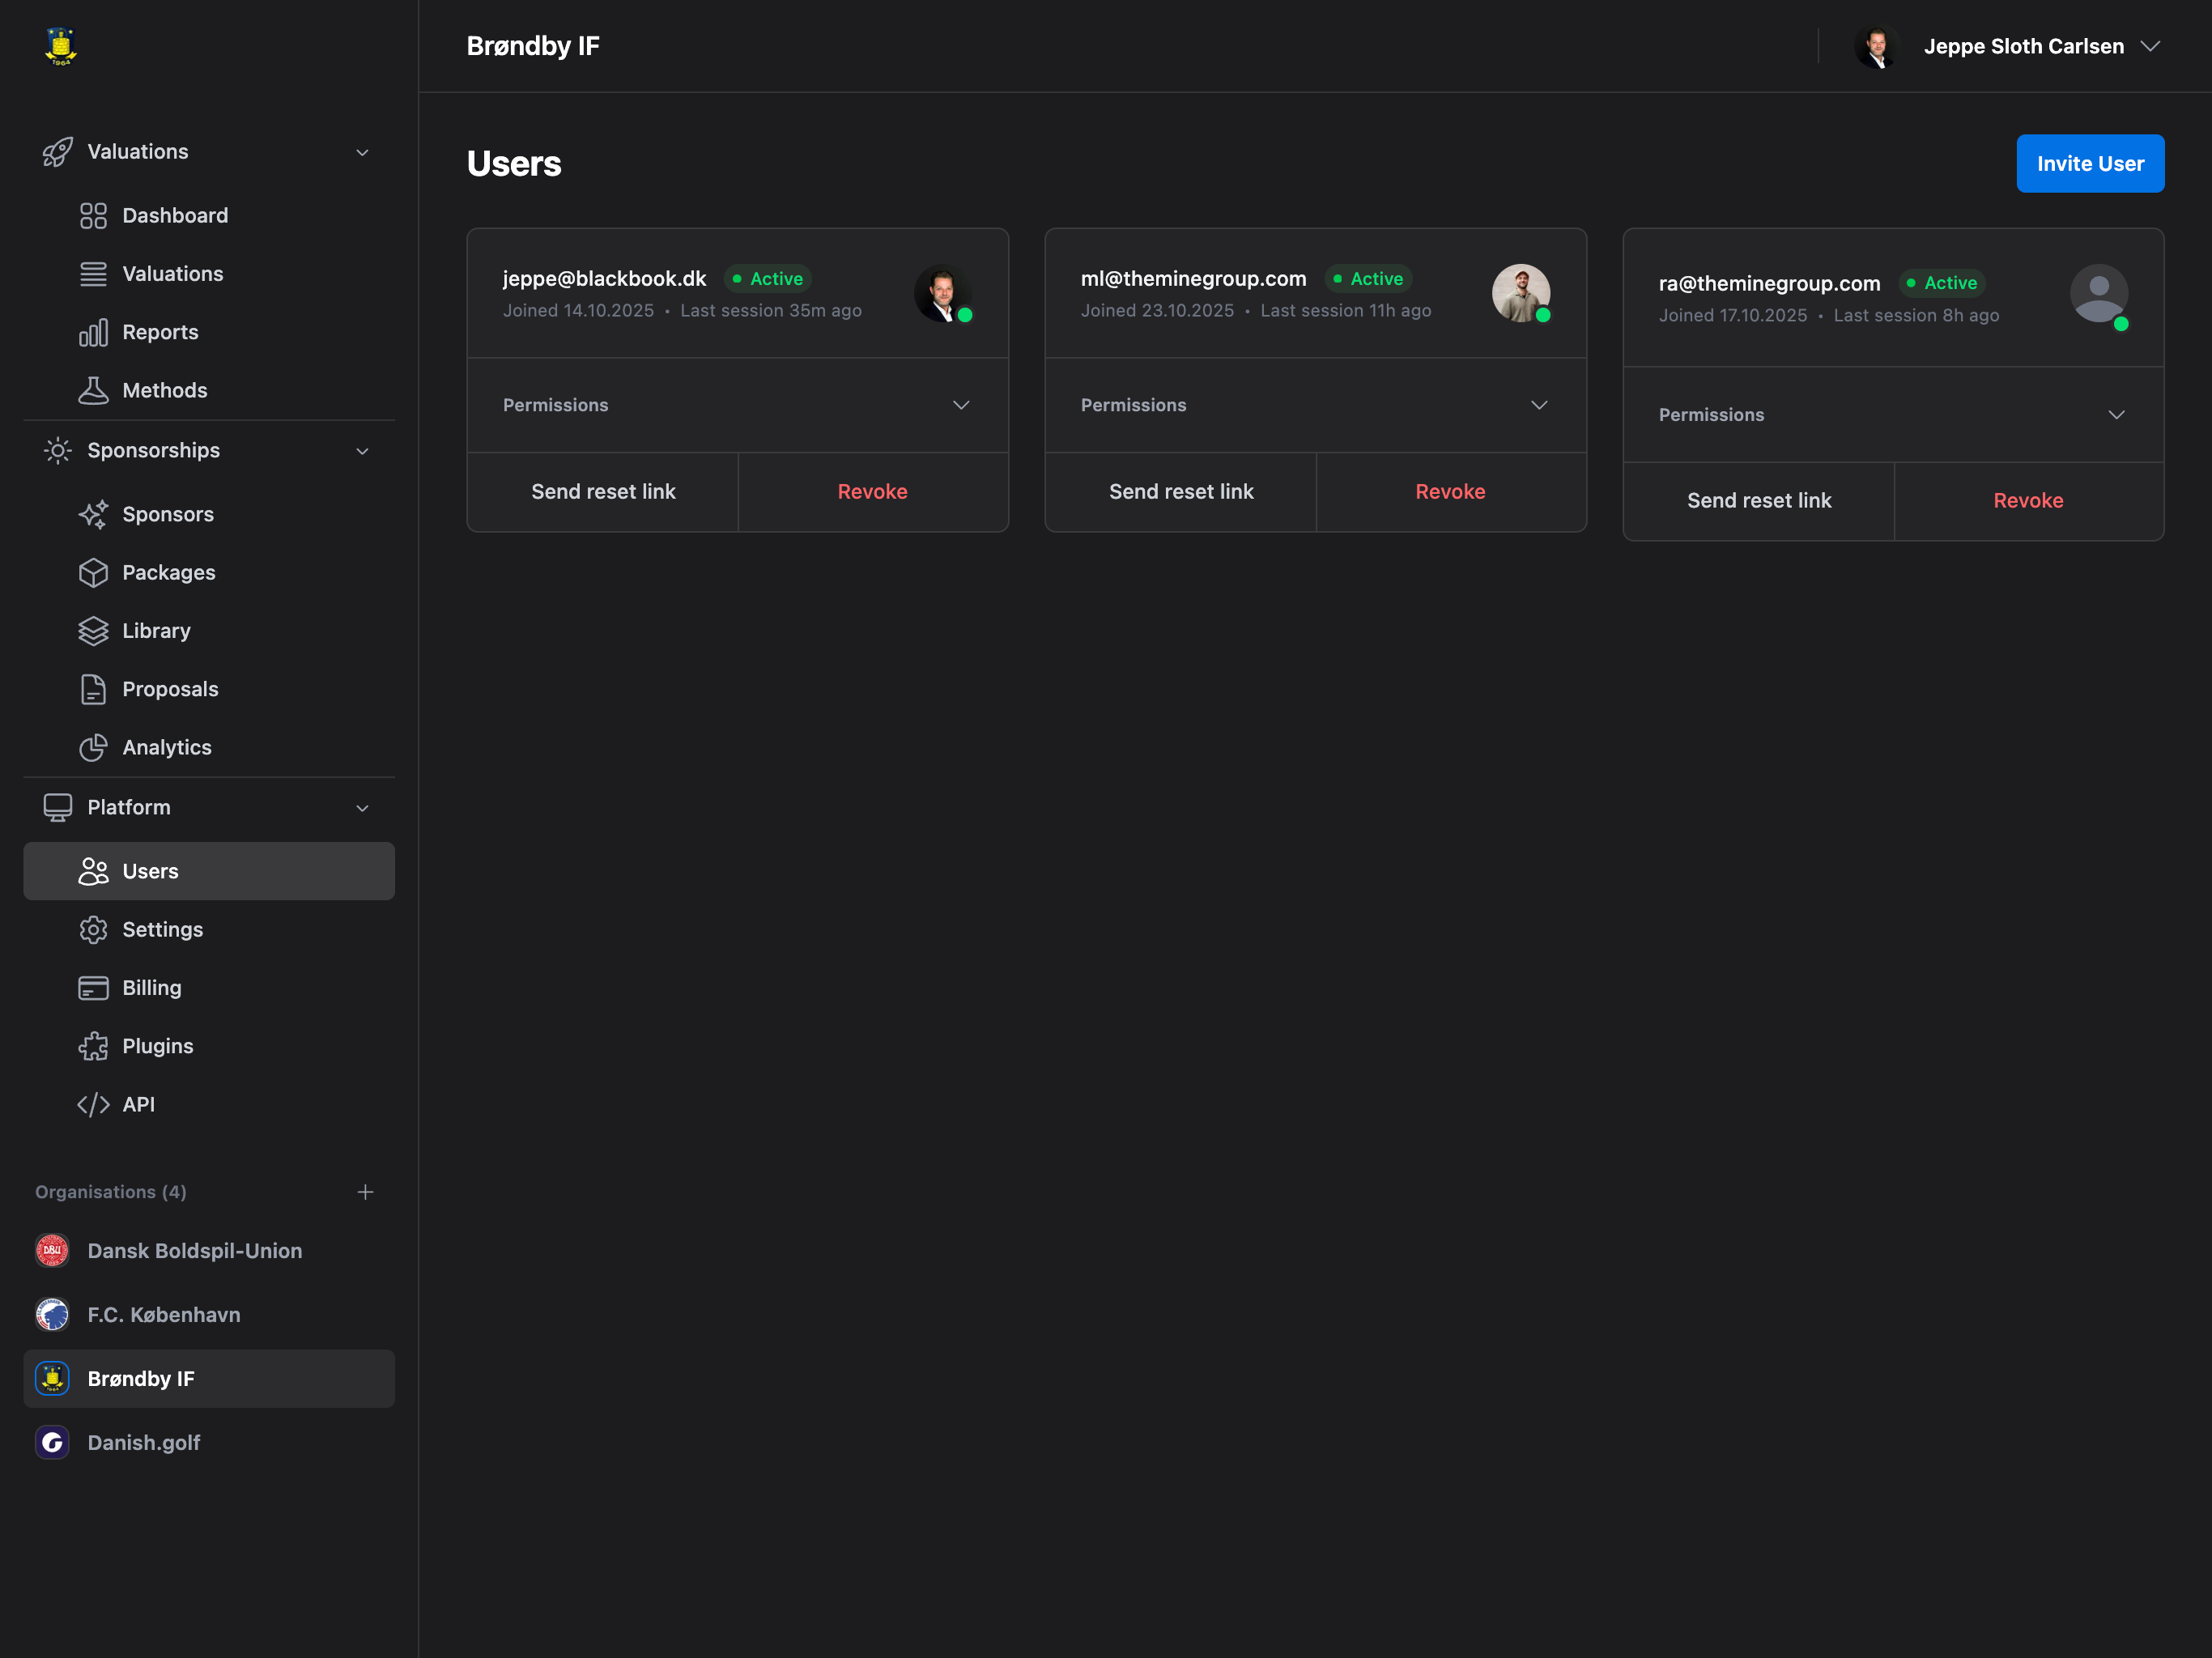Open Reports via the bar chart icon
The image size is (2212, 1658).
[93, 332]
